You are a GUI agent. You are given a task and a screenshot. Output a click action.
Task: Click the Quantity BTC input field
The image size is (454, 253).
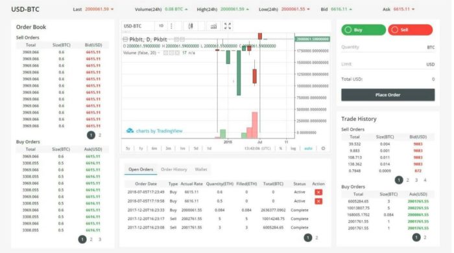(x=388, y=47)
